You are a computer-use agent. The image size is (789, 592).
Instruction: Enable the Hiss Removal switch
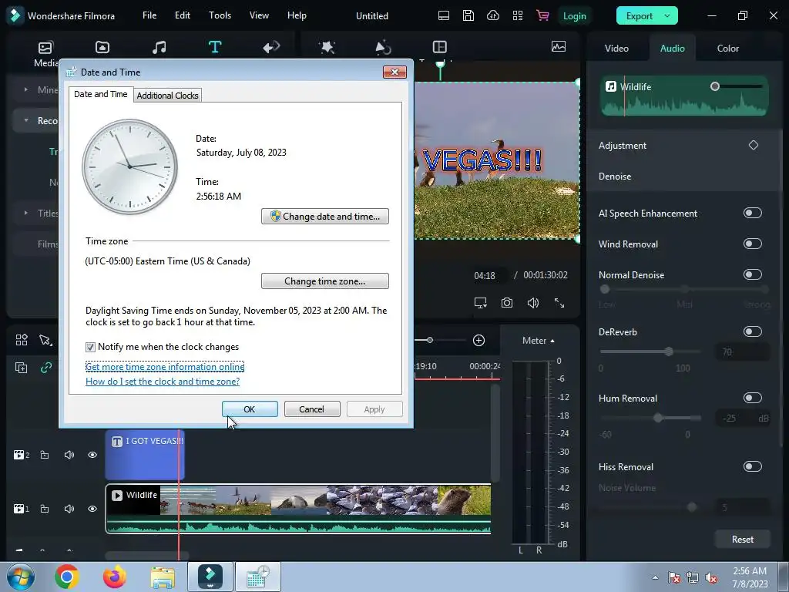coord(752,466)
